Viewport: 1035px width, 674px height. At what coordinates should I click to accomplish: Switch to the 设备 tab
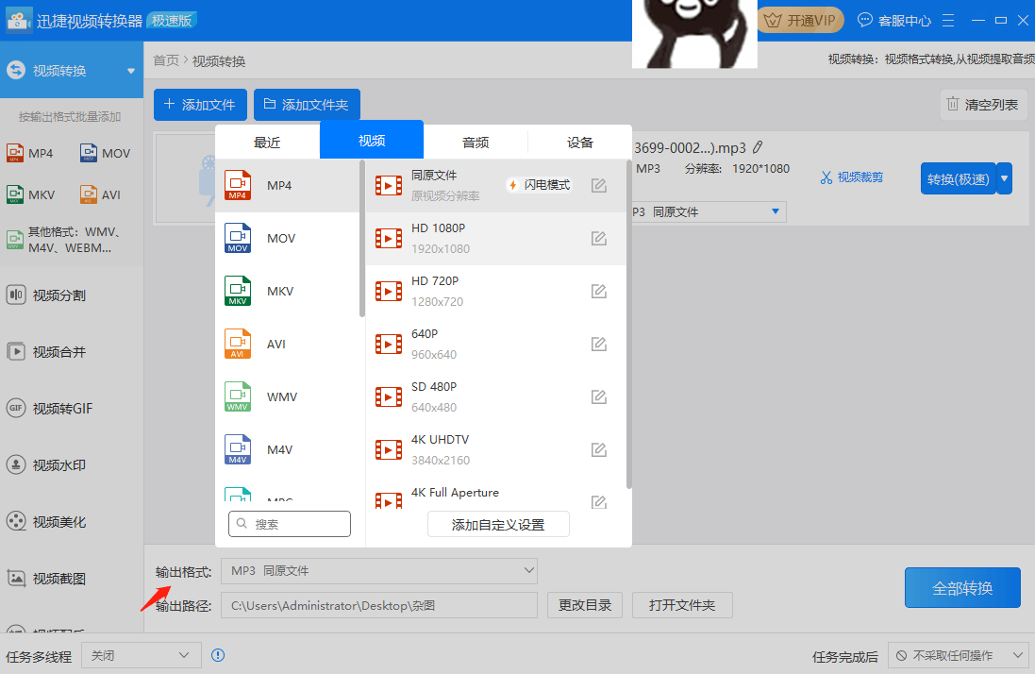579,142
